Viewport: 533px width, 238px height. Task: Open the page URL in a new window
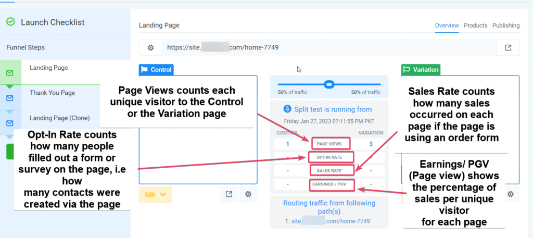click(x=508, y=47)
